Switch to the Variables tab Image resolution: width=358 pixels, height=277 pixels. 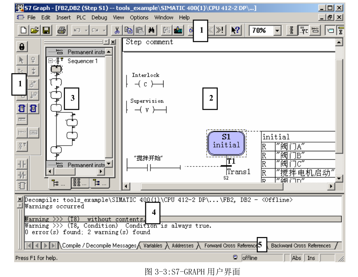(x=152, y=246)
